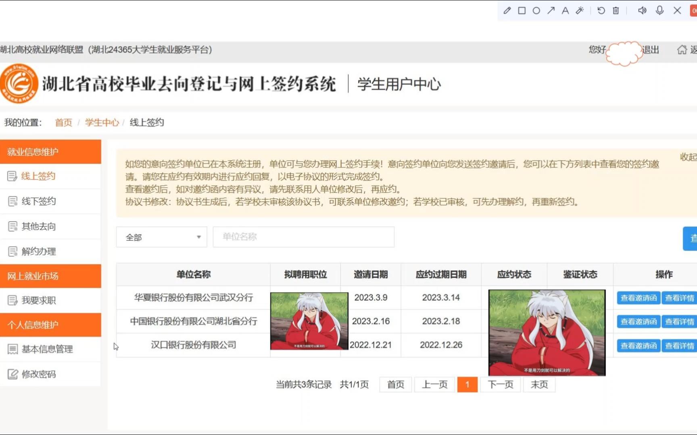Select the magic wand highlighter tool

point(580,10)
